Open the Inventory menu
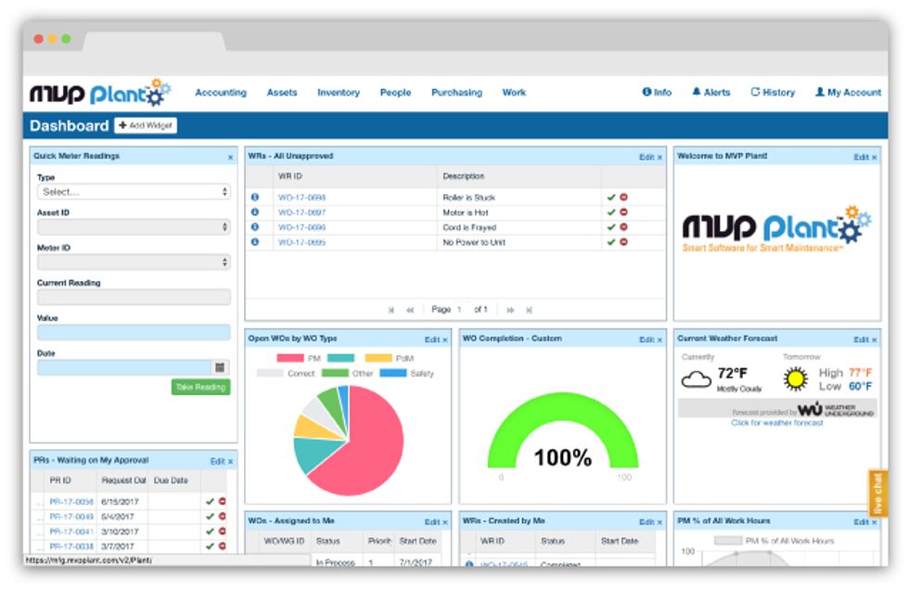 click(338, 93)
